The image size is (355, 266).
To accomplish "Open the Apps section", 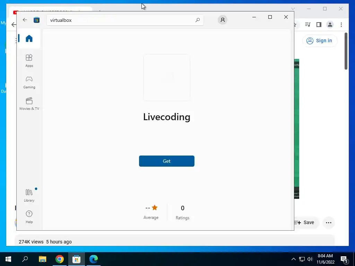I will (x=29, y=61).
